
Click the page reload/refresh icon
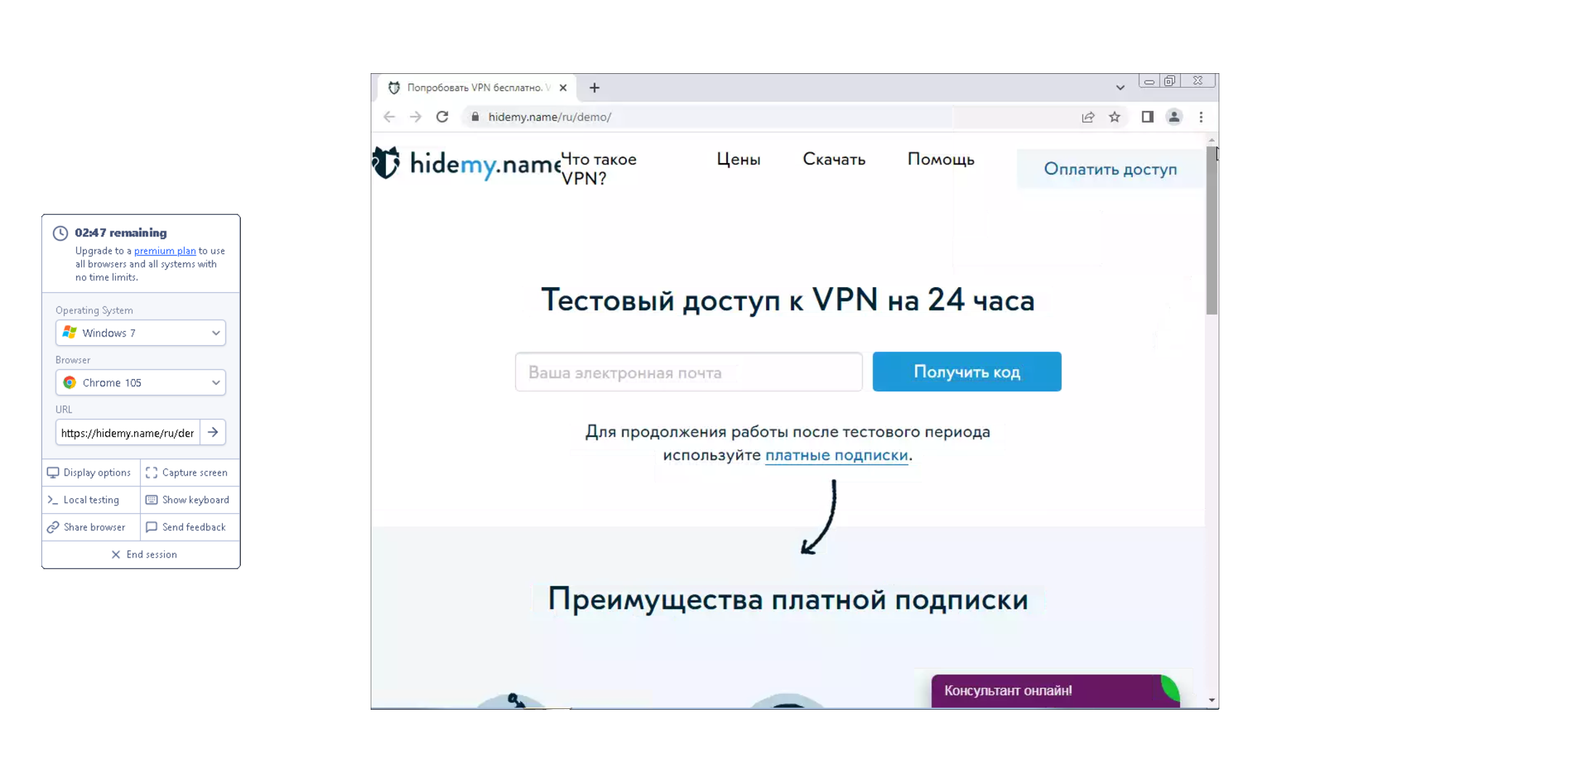[x=442, y=117]
